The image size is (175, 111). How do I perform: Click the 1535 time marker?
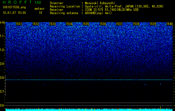86,24
